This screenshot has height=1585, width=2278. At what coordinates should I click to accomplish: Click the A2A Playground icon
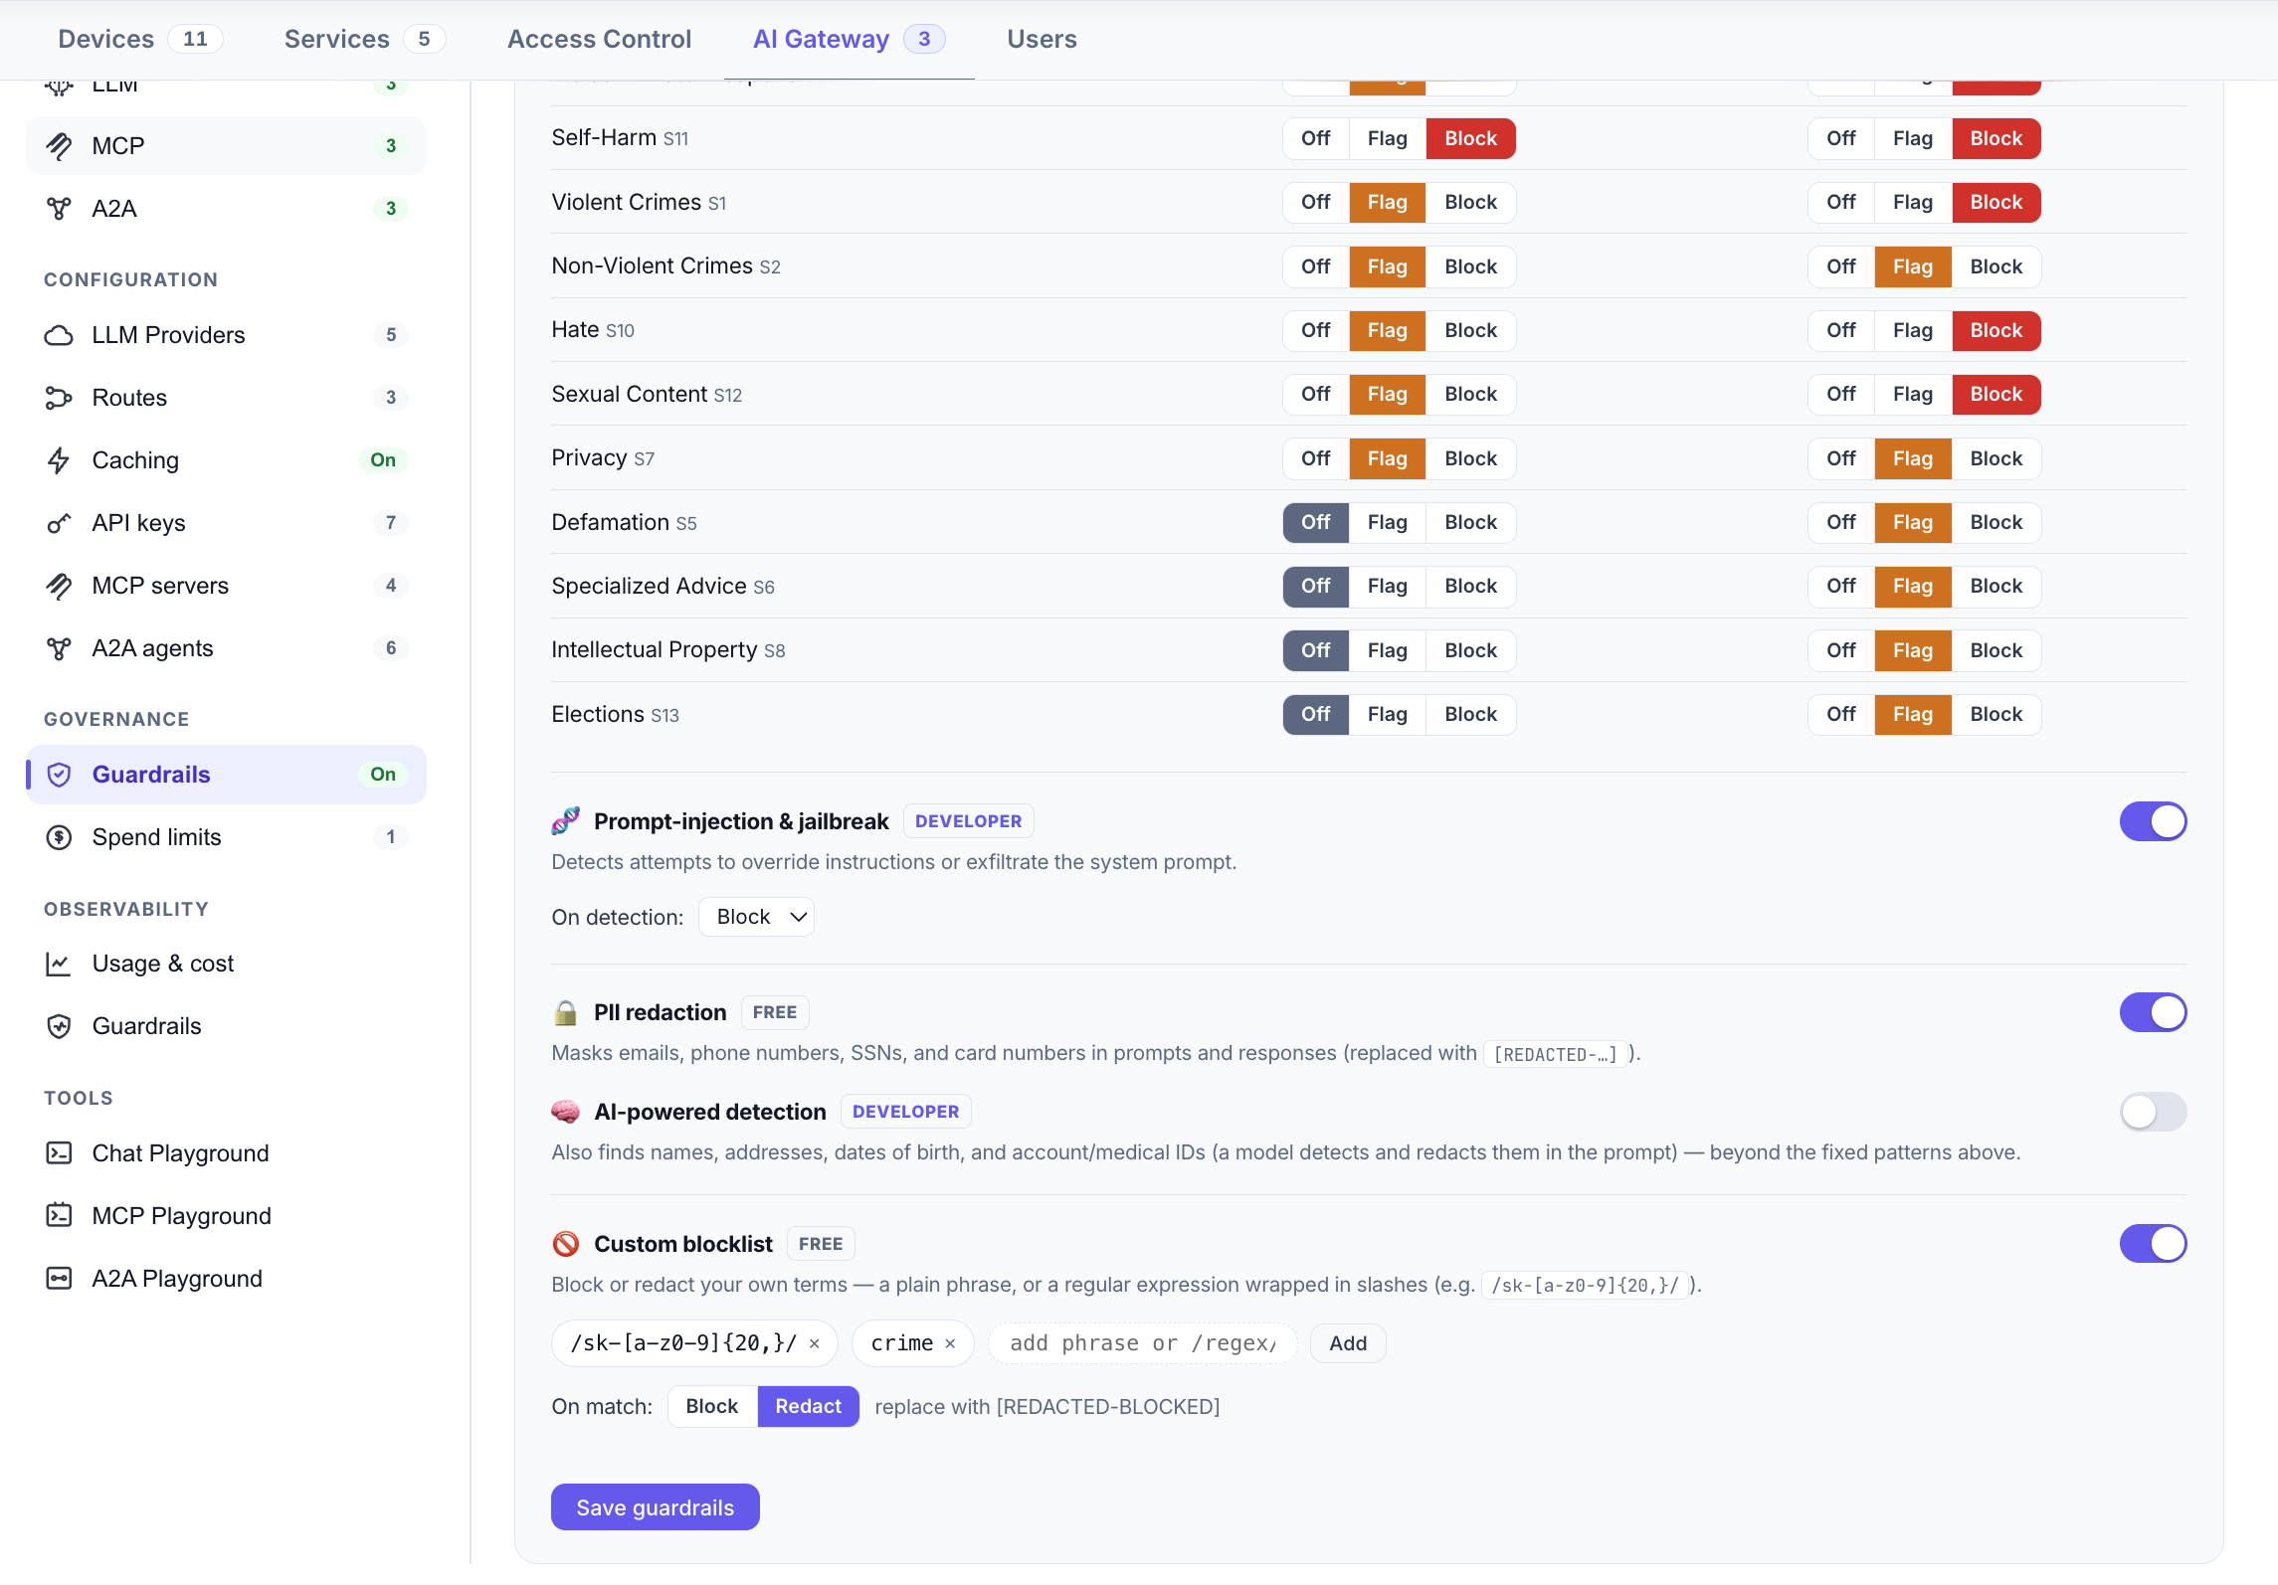click(x=59, y=1279)
